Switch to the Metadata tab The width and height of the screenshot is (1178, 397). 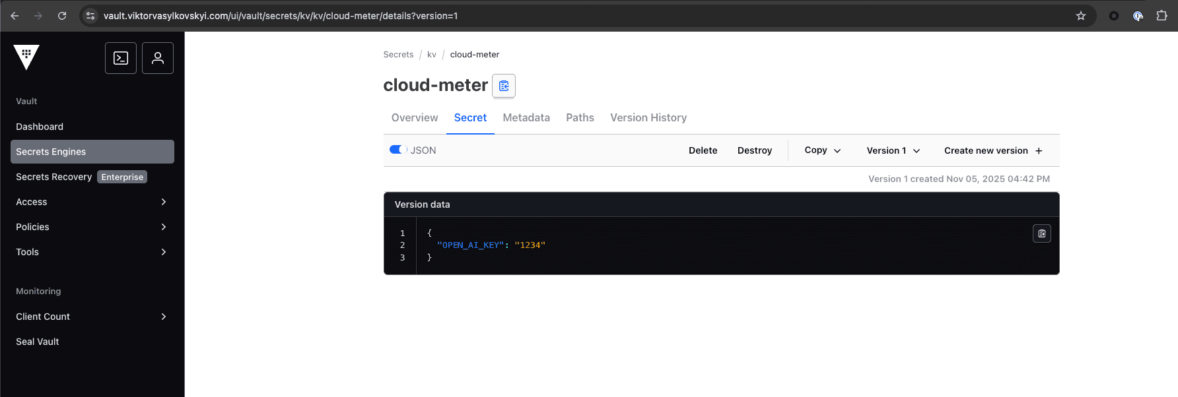pyautogui.click(x=526, y=117)
